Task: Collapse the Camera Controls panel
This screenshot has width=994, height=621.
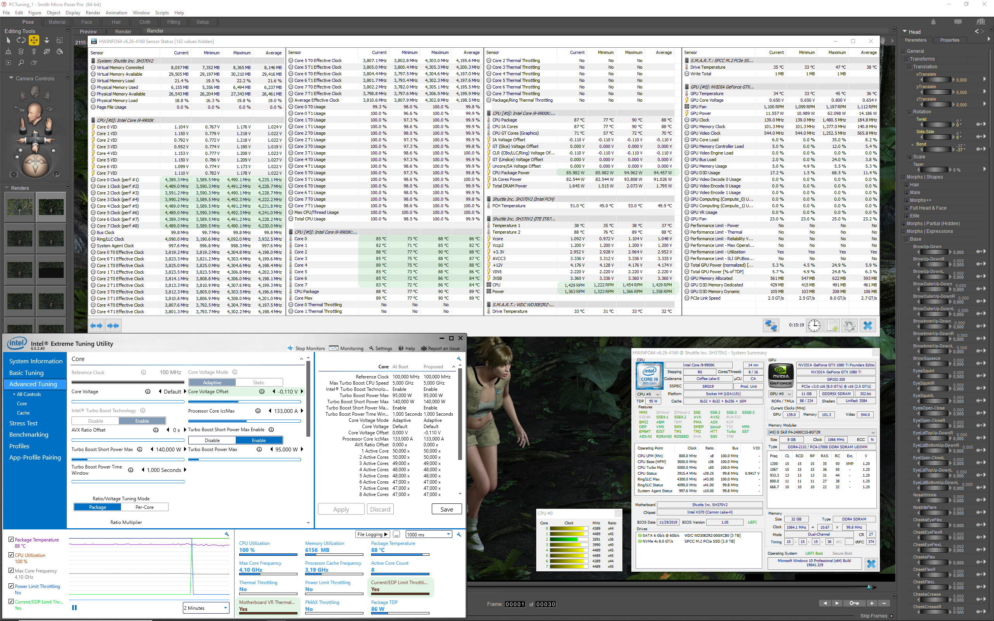Action: pyautogui.click(x=12, y=78)
